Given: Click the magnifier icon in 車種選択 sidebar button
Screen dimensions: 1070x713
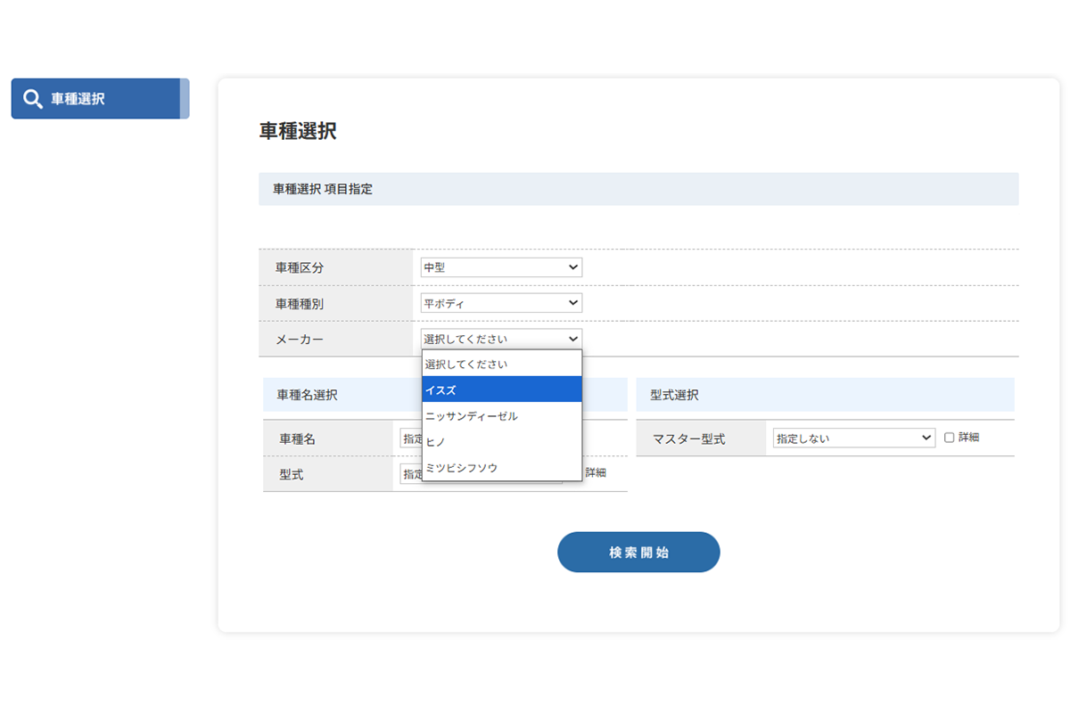Looking at the screenshot, I should [x=33, y=99].
